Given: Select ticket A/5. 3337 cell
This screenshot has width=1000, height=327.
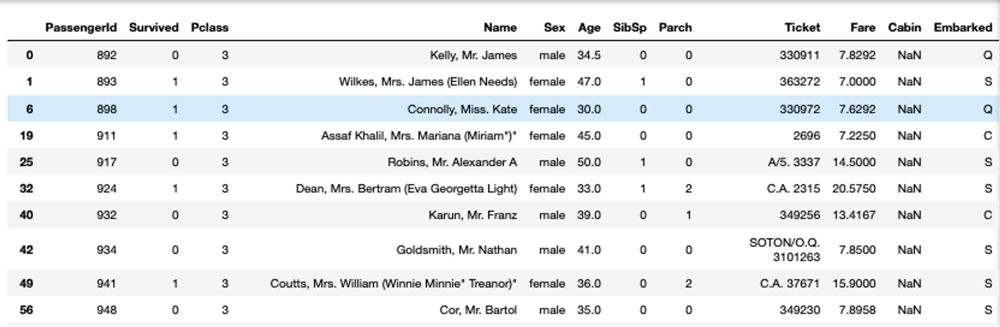Looking at the screenshot, I should point(794,162).
